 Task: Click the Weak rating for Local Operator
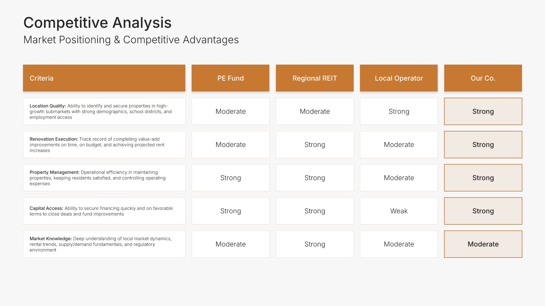pos(399,211)
